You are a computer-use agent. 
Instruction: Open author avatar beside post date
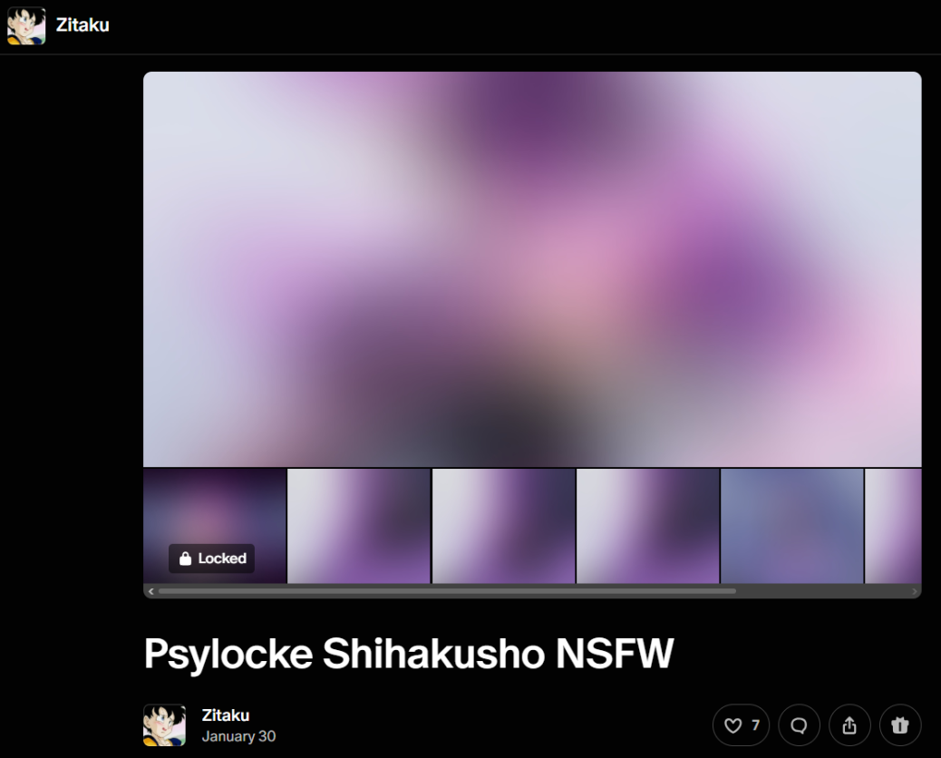[x=164, y=725]
